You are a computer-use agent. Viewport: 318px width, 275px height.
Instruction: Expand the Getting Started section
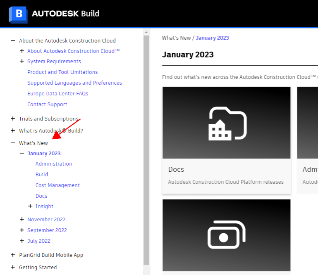[13, 267]
